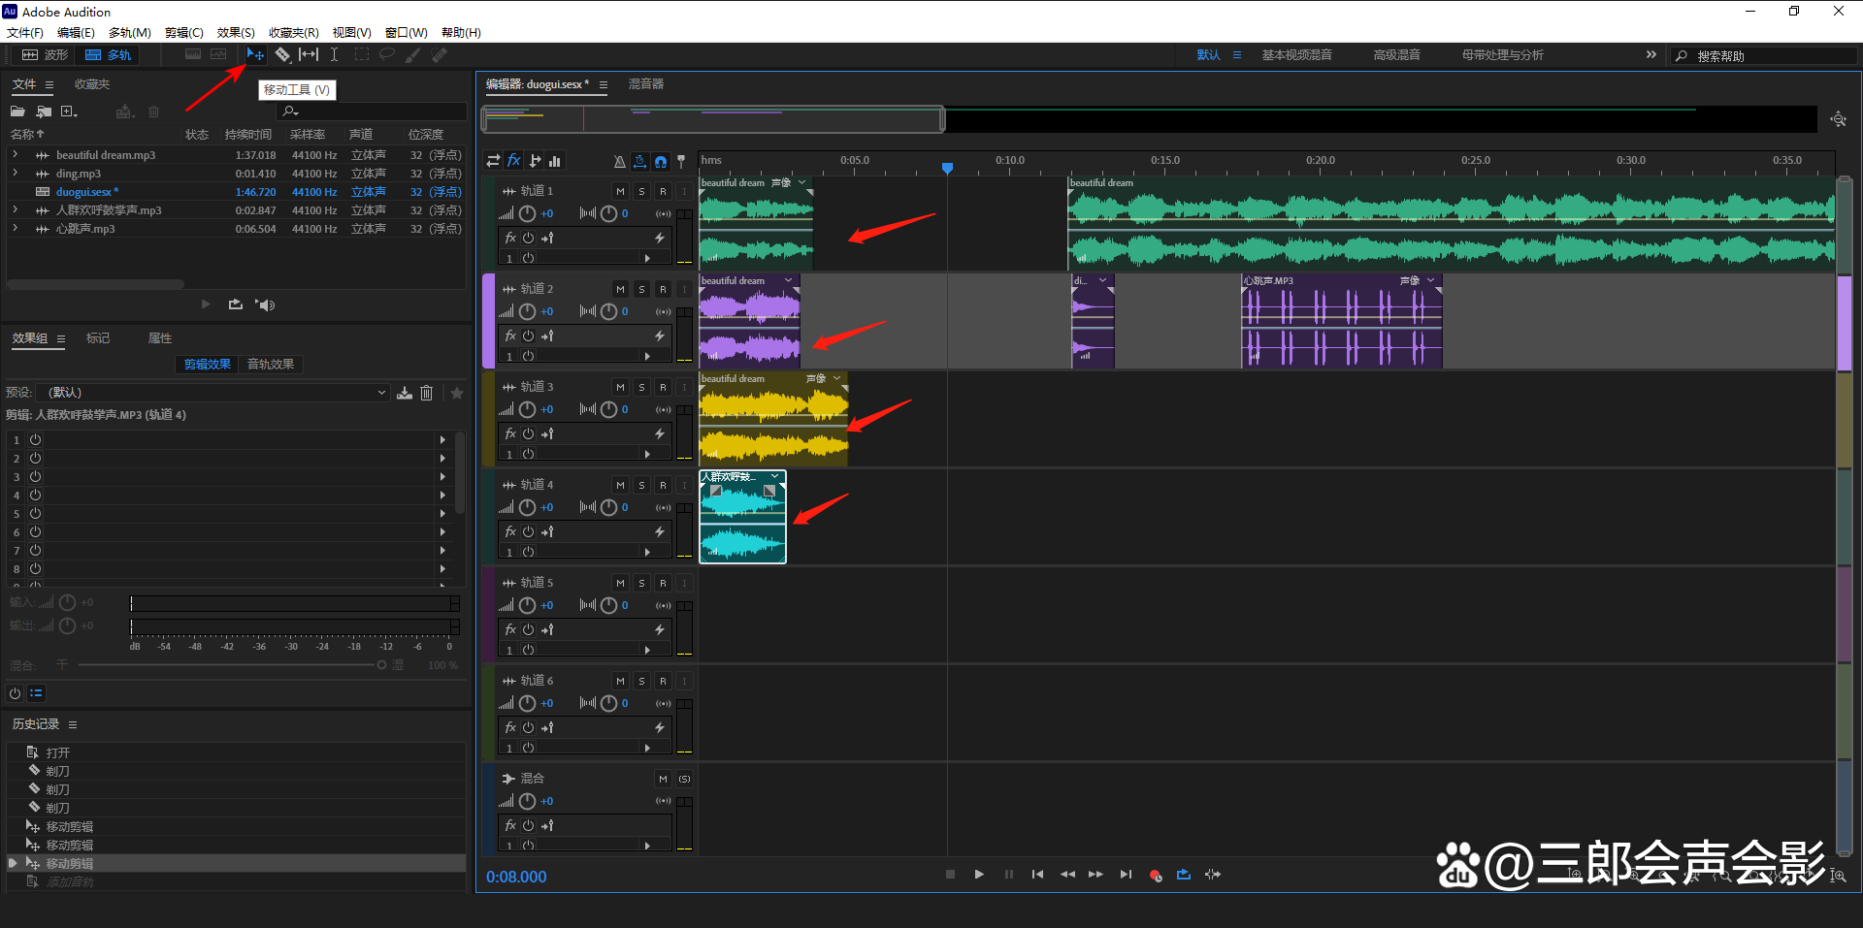Select the 音轨效果 button
This screenshot has height=928, width=1863.
pos(271,365)
